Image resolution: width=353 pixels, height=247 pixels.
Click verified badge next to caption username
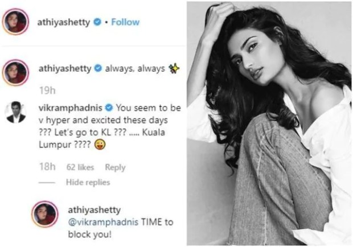pyautogui.click(x=98, y=68)
